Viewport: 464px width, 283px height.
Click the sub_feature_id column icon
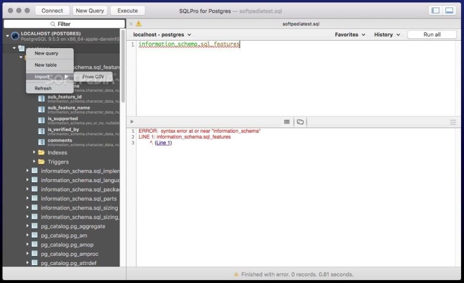click(x=41, y=99)
